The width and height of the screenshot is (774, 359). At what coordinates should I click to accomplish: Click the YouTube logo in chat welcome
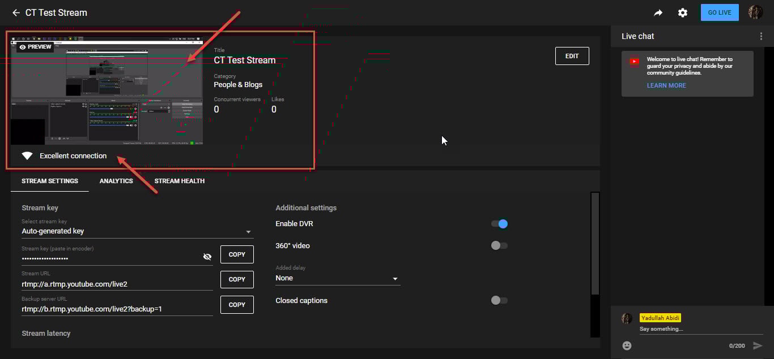634,61
